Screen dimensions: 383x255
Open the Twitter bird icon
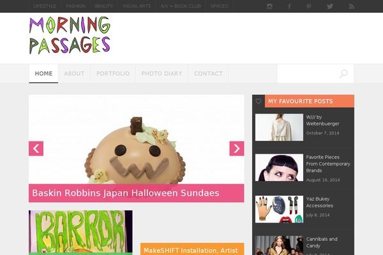[330, 6]
